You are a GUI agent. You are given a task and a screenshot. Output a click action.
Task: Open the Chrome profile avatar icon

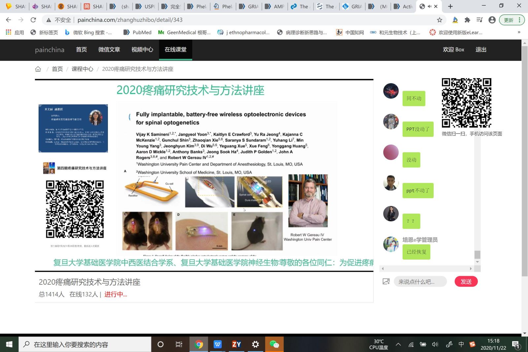point(492,20)
